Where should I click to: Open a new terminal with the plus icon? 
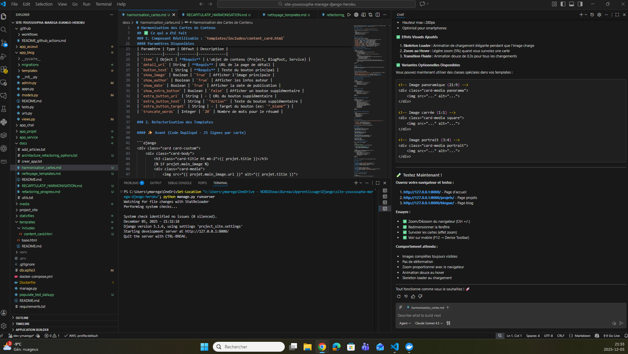(x=355, y=182)
